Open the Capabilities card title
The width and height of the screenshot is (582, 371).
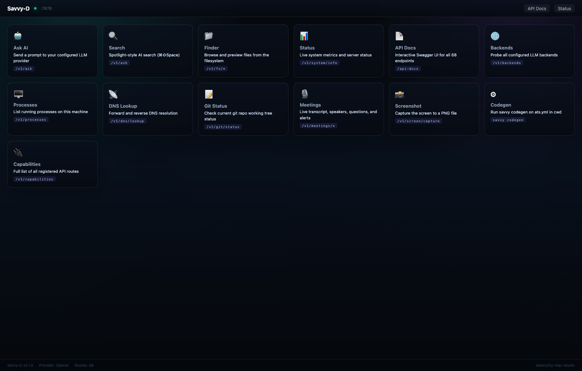click(27, 164)
